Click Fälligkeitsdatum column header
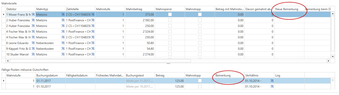 point(80,75)
